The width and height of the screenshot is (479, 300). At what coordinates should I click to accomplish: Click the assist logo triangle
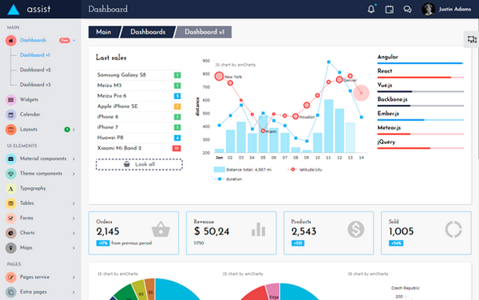[14, 10]
